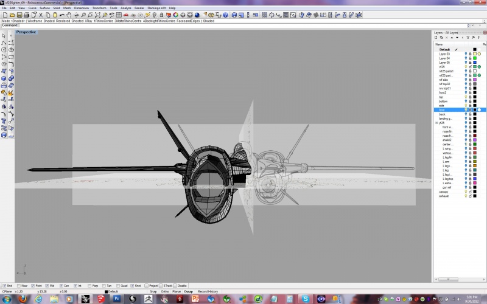Select the back layer row

[460, 114]
